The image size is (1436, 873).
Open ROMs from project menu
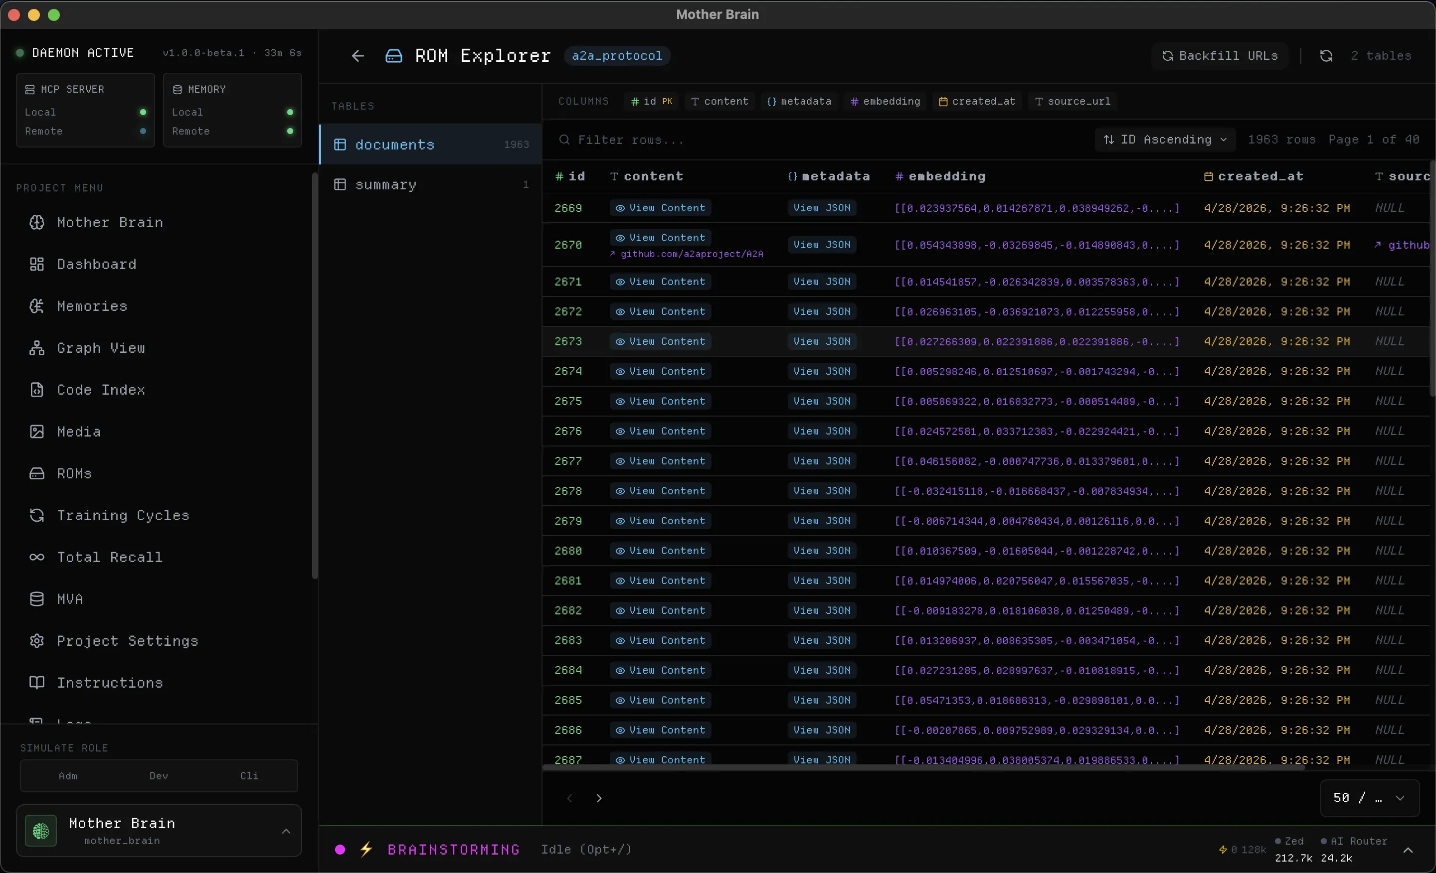coord(61,473)
